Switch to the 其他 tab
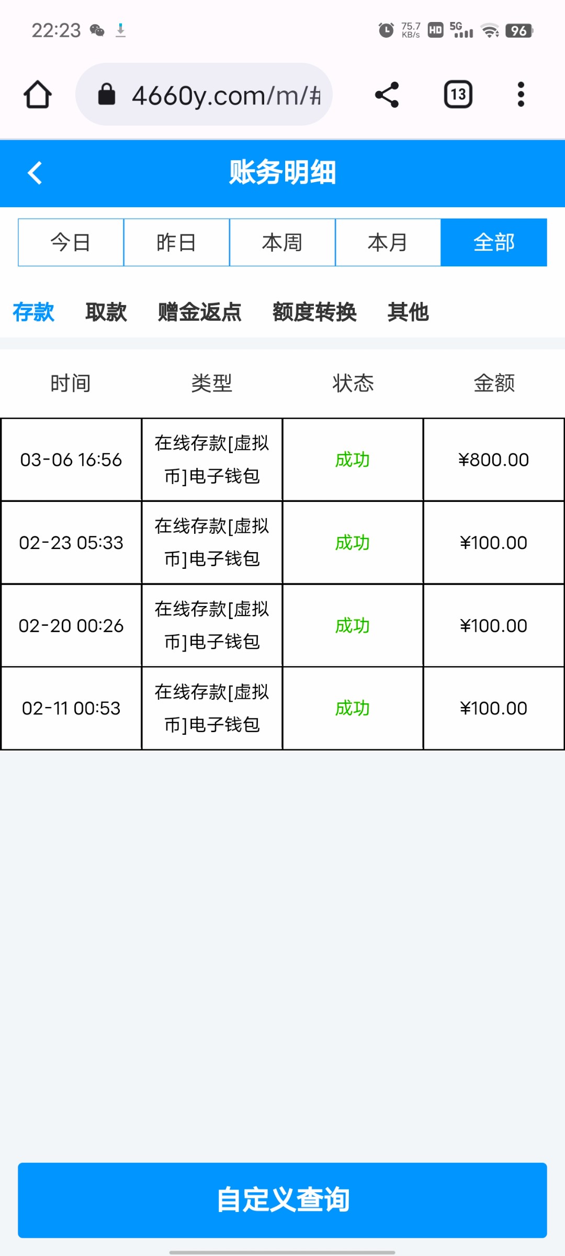The height and width of the screenshot is (1256, 565). pos(408,312)
